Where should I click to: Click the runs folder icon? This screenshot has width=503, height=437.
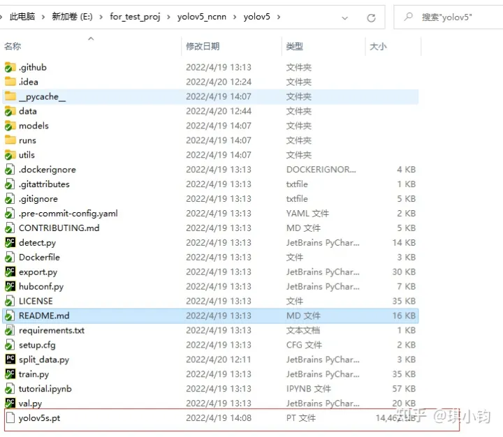click(10, 140)
